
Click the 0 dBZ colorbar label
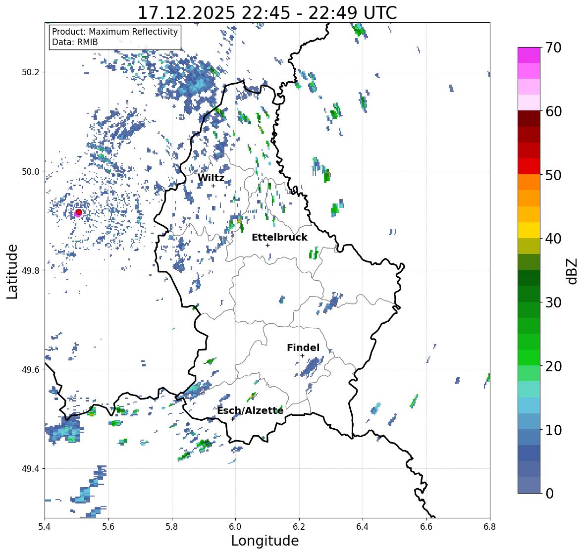coord(549,494)
